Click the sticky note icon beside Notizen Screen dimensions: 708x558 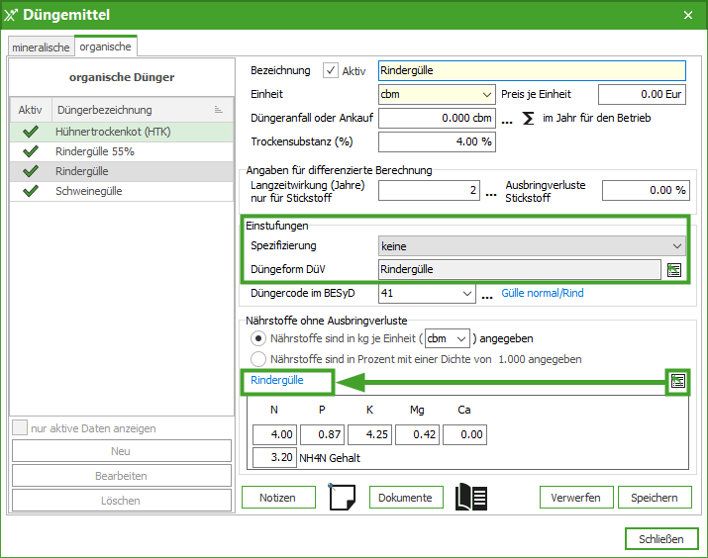click(342, 497)
